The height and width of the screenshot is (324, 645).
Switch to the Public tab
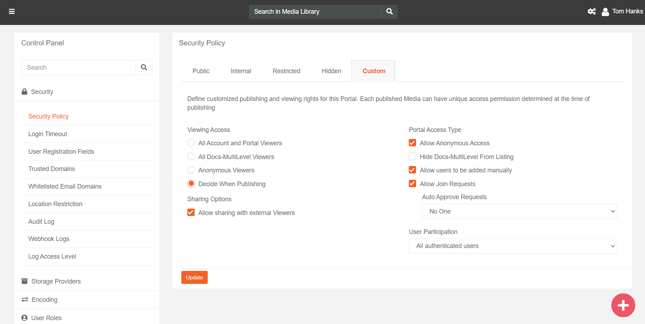(201, 71)
